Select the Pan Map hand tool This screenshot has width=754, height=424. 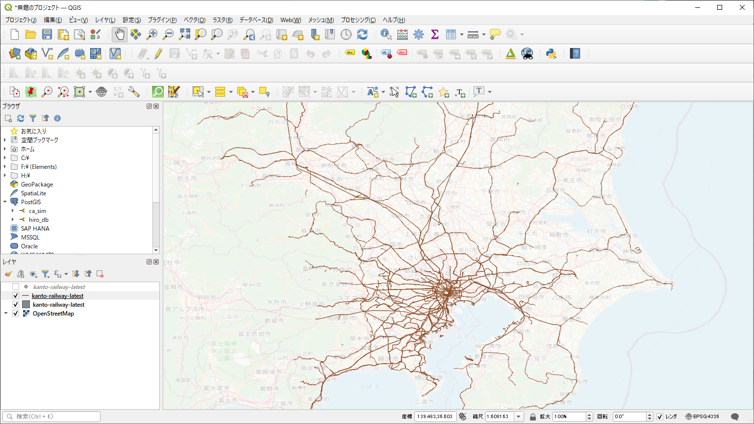point(120,34)
